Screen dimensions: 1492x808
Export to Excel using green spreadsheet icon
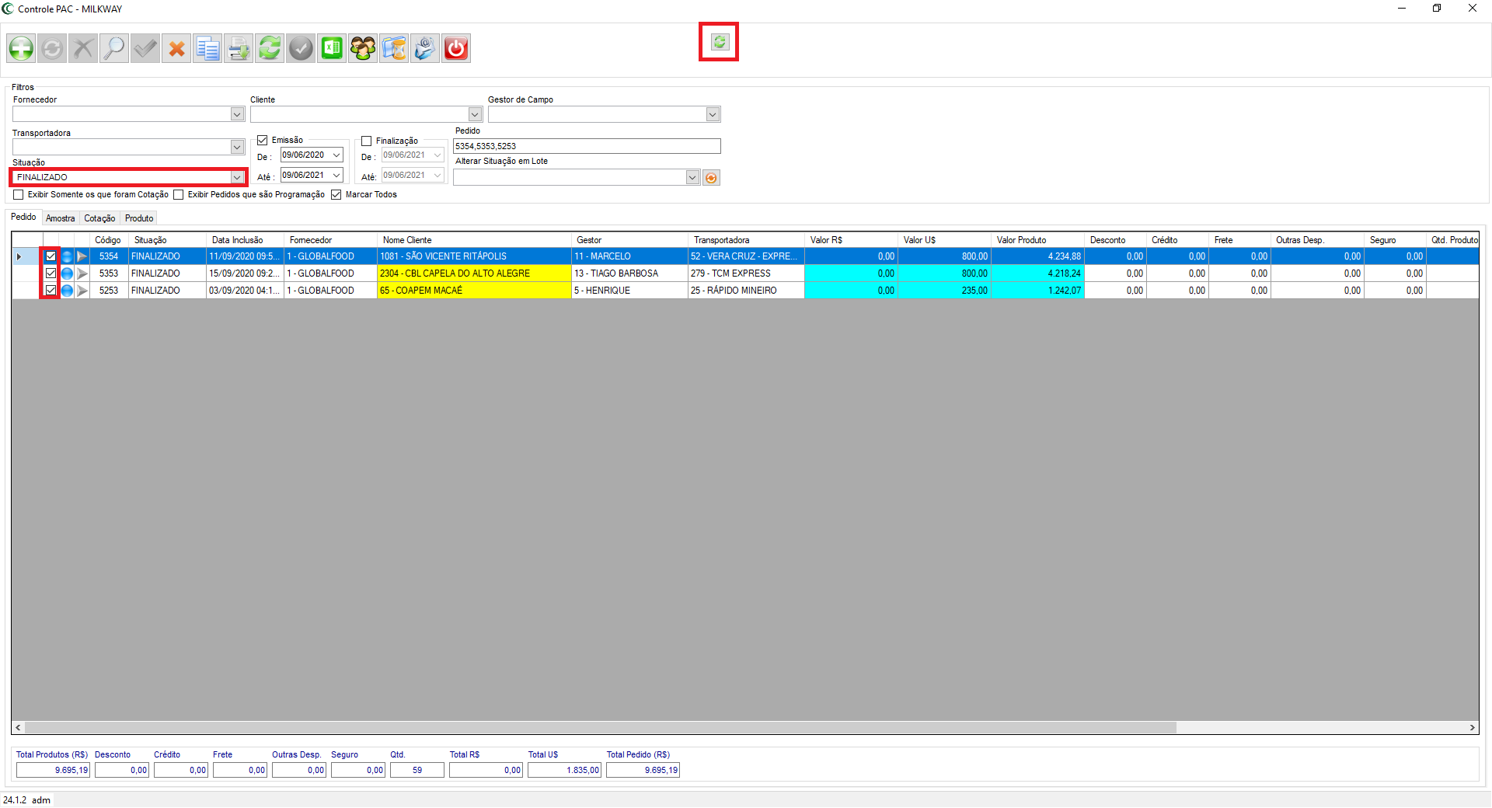coord(332,48)
